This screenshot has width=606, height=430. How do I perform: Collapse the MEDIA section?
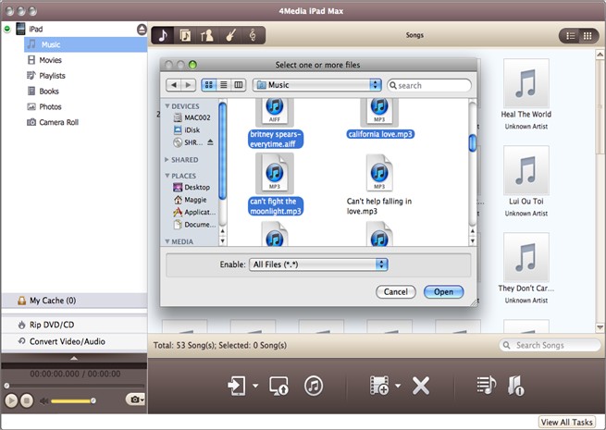click(167, 241)
